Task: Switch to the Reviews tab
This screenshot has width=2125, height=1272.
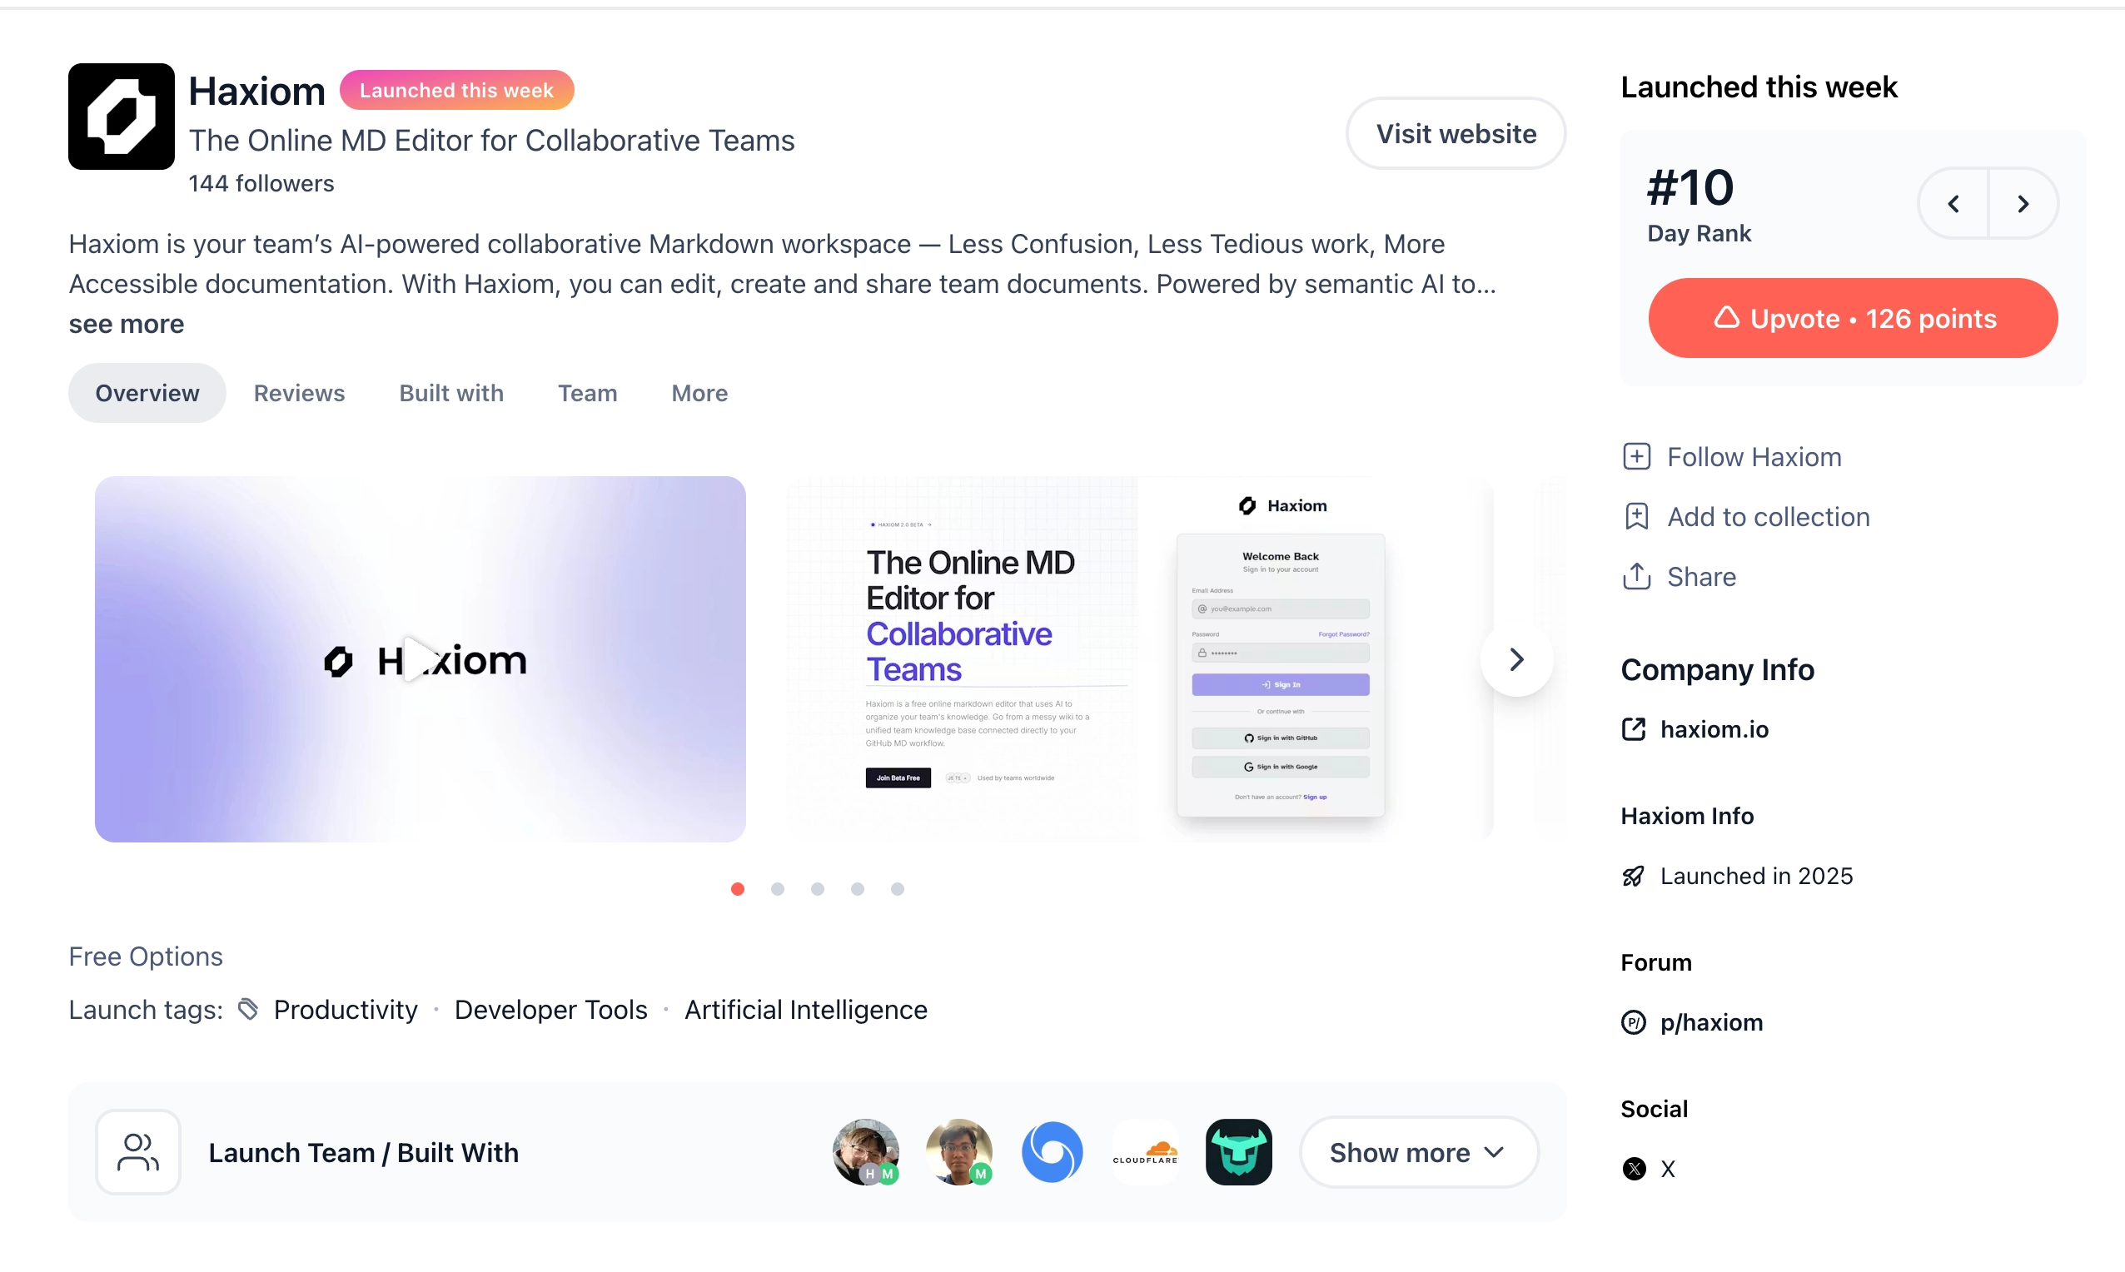Action: coord(299,394)
